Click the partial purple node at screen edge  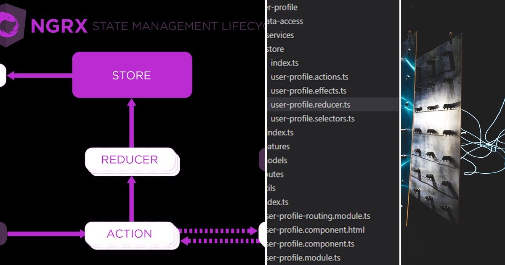[x=263, y=160]
